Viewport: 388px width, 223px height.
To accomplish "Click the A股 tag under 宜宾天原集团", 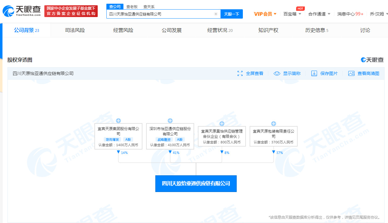I will pos(128,140).
